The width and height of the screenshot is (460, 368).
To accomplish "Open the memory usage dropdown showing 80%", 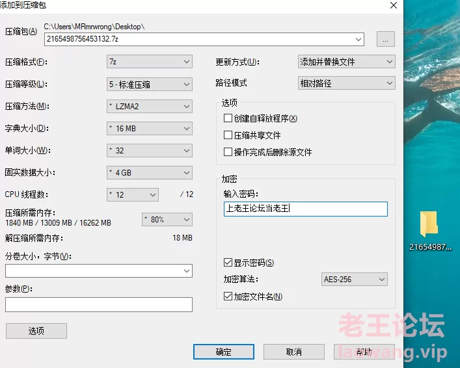I will [x=167, y=219].
